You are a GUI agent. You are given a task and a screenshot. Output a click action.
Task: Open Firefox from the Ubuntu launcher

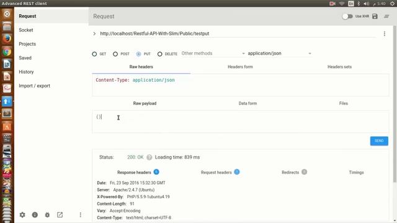(x=7, y=38)
